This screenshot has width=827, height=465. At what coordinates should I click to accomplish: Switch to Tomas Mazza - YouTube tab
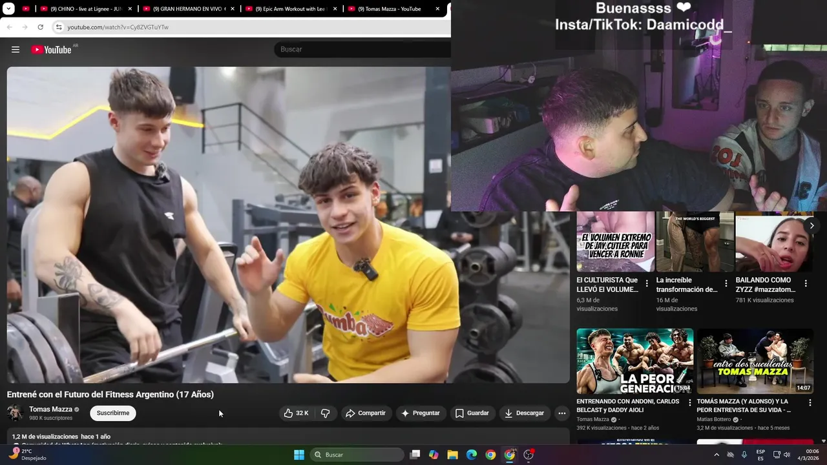393,9
